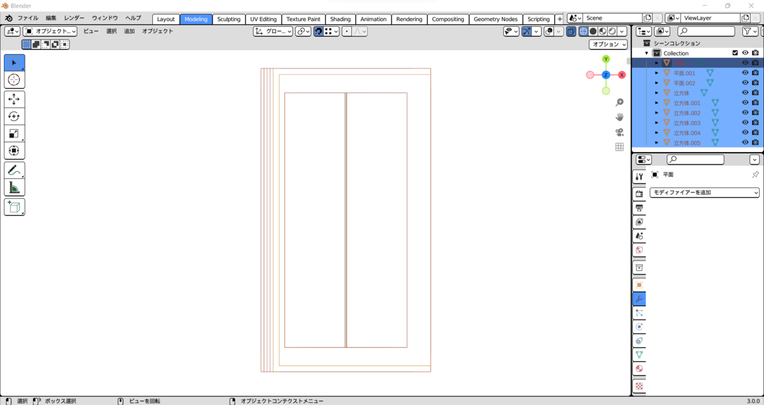Select the Add Cube tool

point(14,207)
